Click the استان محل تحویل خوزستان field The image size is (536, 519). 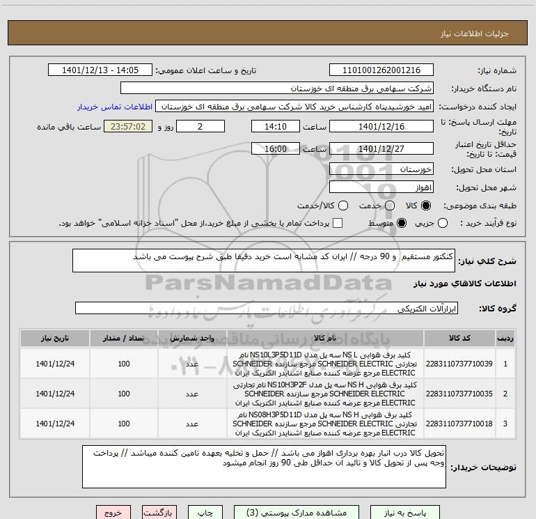(381, 169)
